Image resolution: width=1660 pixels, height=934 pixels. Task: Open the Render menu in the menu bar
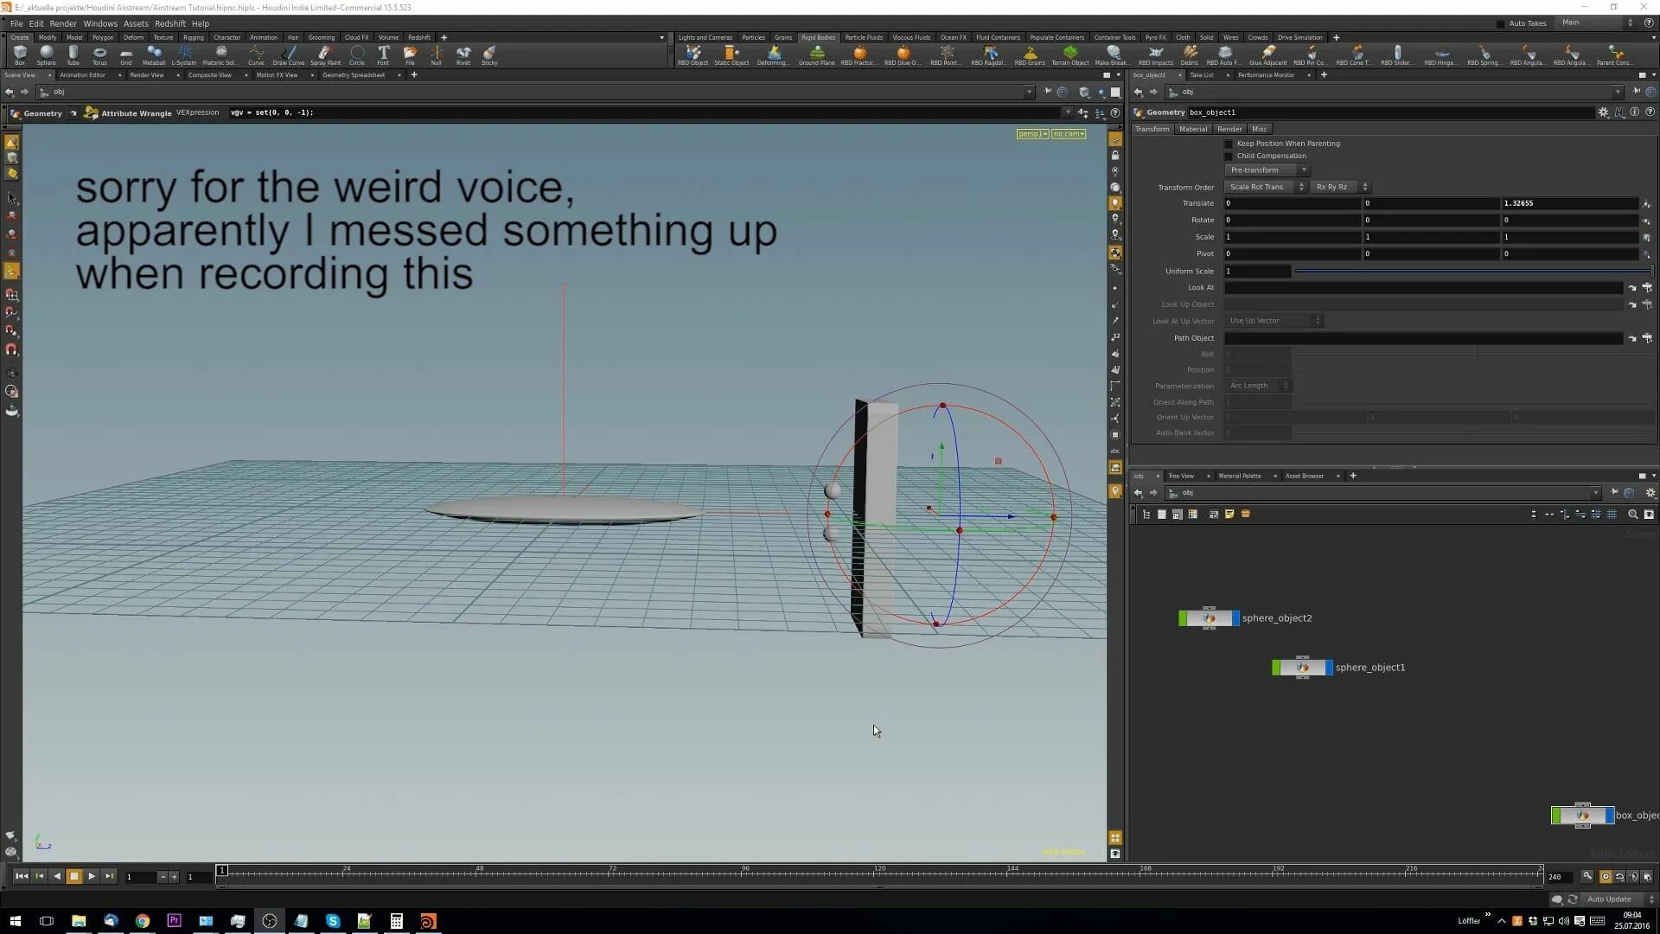click(63, 23)
